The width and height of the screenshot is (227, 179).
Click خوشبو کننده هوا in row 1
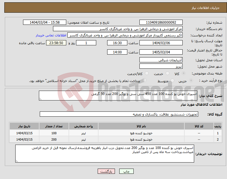tap(141, 133)
